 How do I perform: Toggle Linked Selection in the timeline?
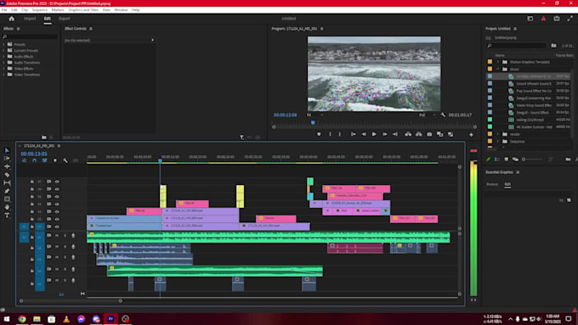tap(44, 160)
